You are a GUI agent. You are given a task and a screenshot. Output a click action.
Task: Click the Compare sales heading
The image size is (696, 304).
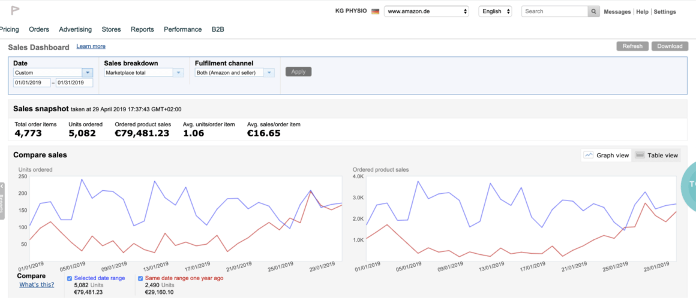tap(40, 155)
